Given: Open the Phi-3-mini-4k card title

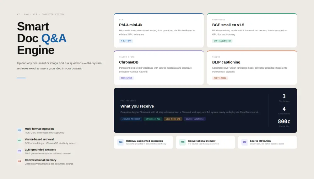Looking at the screenshot, I should pyautogui.click(x=131, y=25).
